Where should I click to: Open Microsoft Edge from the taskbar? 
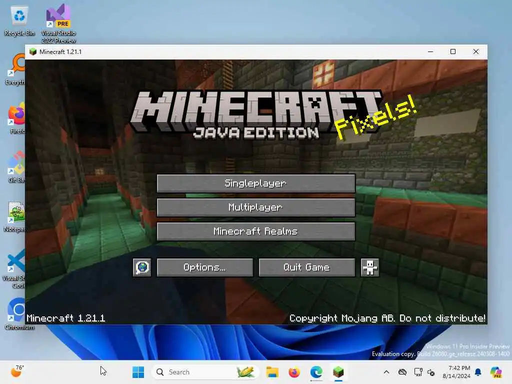coord(316,372)
